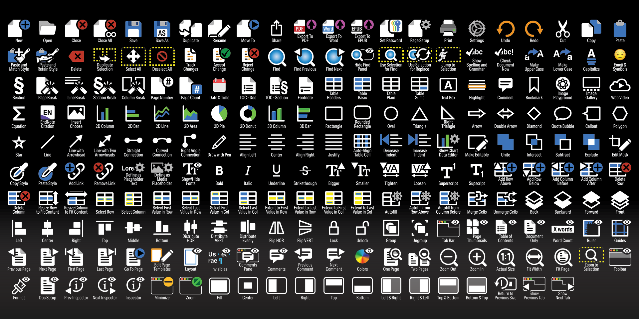639x319 pixels.
Task: Toggle the Table of Contents view icon
Action: tap(506, 227)
